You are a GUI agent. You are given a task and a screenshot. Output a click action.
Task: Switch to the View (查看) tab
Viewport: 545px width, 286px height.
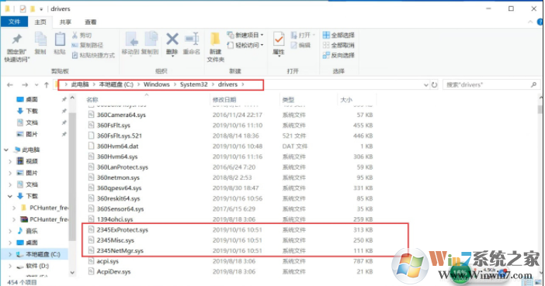(x=90, y=22)
